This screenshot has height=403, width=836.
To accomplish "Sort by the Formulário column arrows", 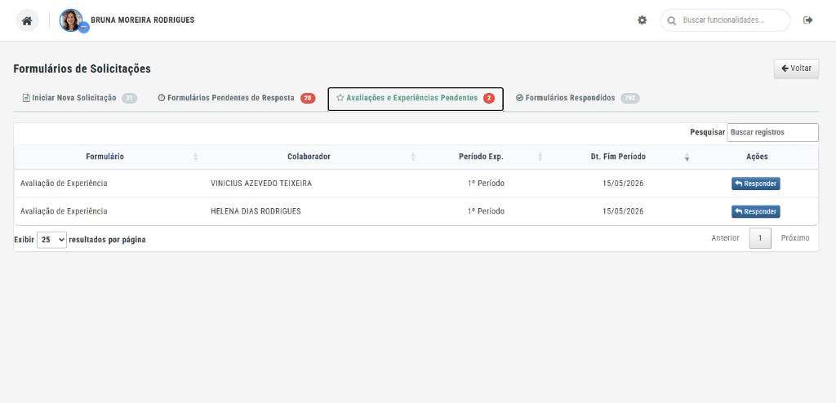I will click(195, 157).
